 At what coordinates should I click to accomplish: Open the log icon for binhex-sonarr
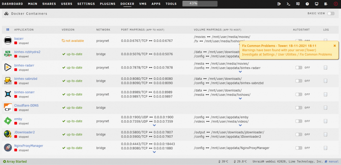coord(325,94)
